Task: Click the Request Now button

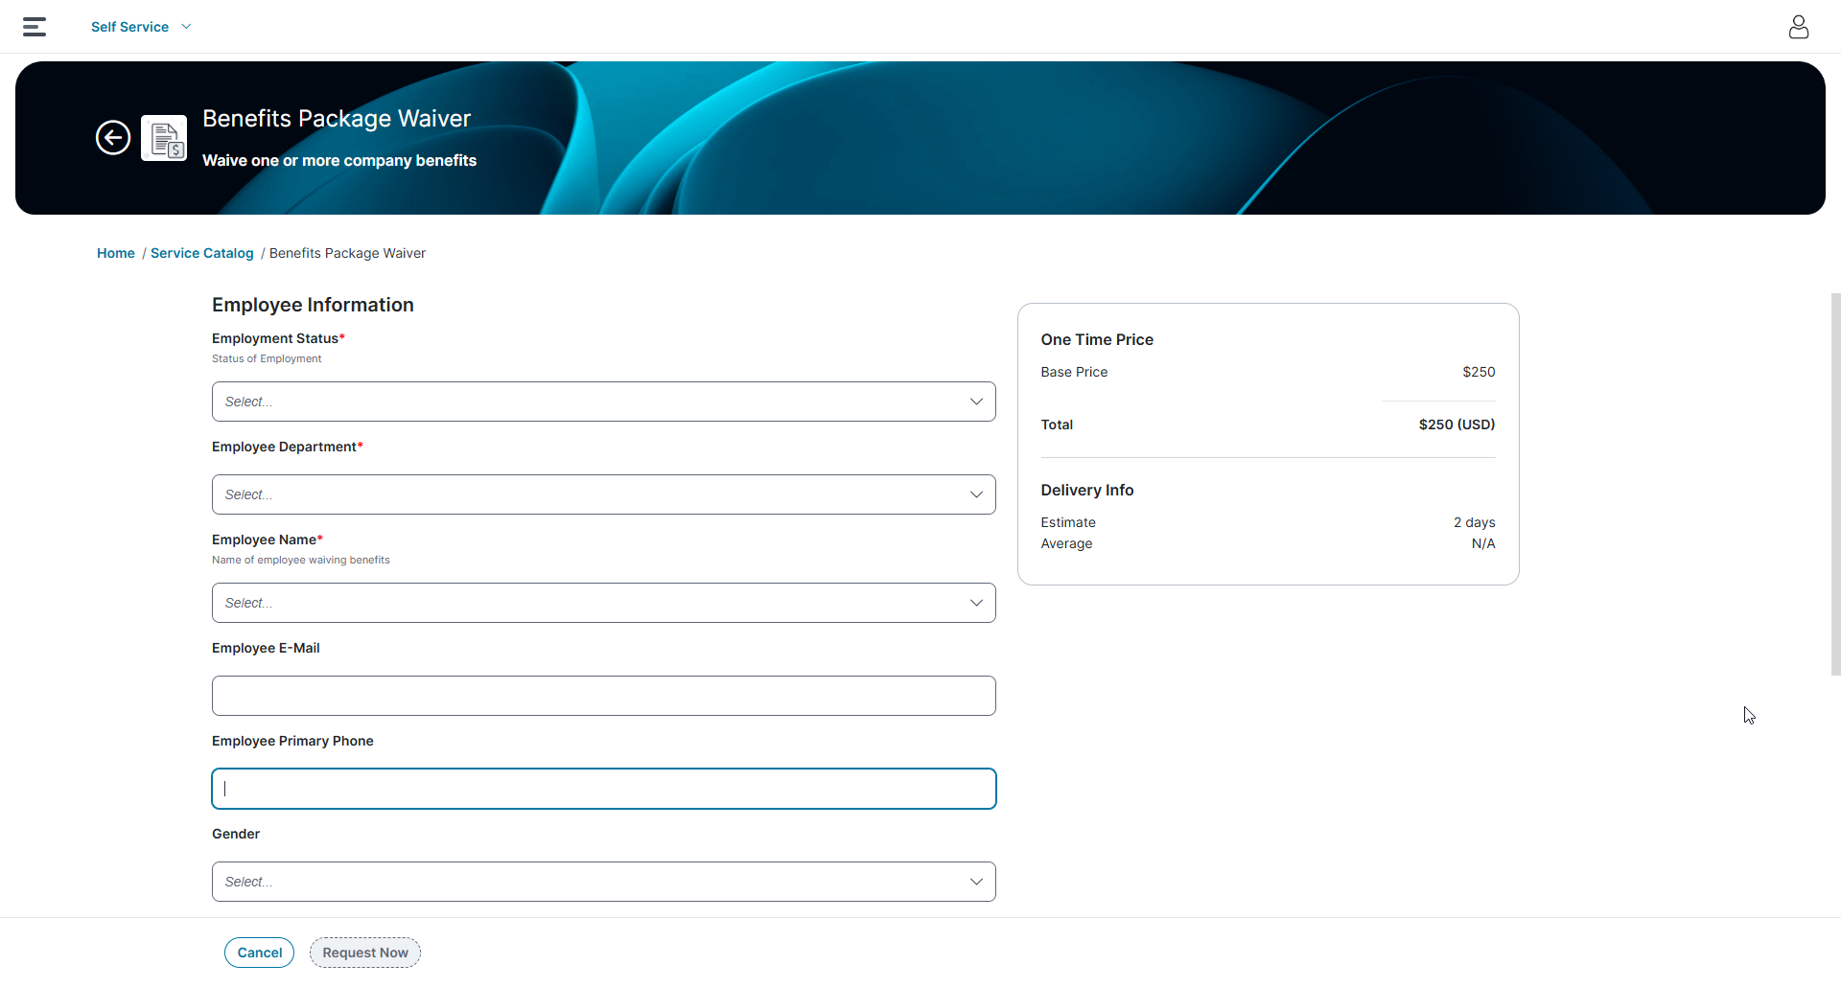Action: (365, 953)
